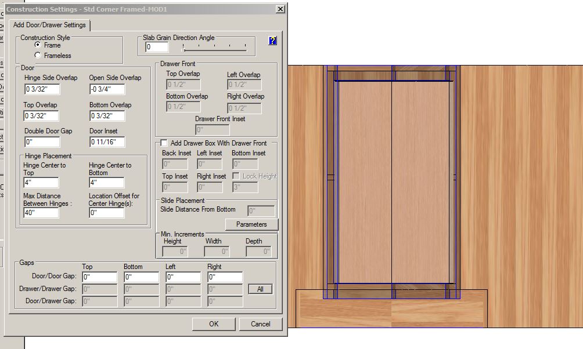Open the slide Parameters button
This screenshot has width=583, height=349.
point(251,224)
